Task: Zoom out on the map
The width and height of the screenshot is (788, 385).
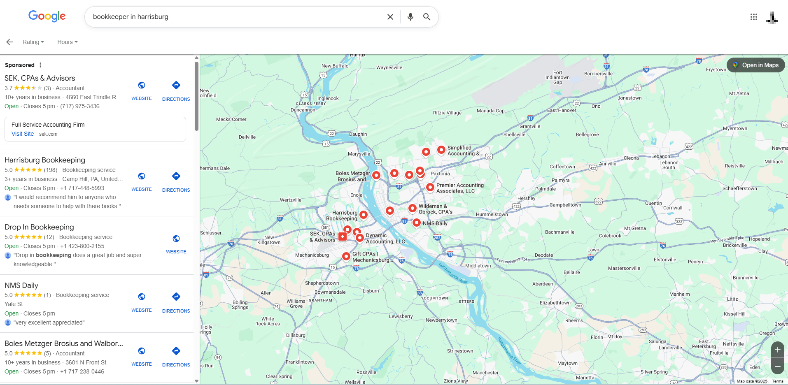Action: coord(777,366)
